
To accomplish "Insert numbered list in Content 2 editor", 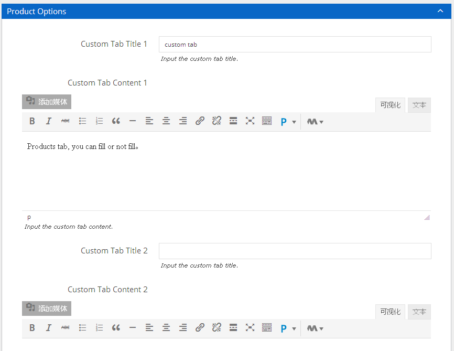I will click(99, 328).
